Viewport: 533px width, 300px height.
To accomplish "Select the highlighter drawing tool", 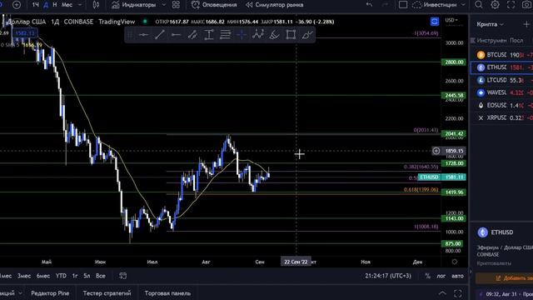I will point(307,35).
